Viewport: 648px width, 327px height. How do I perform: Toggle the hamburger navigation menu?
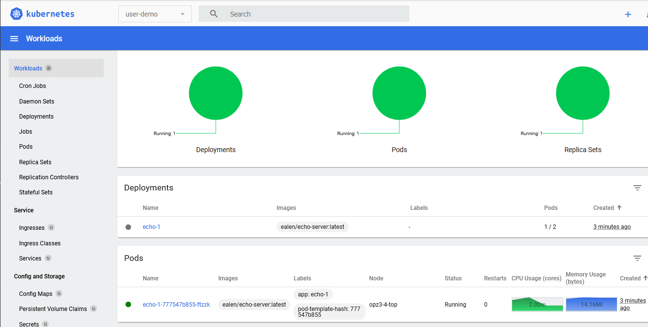pos(14,39)
